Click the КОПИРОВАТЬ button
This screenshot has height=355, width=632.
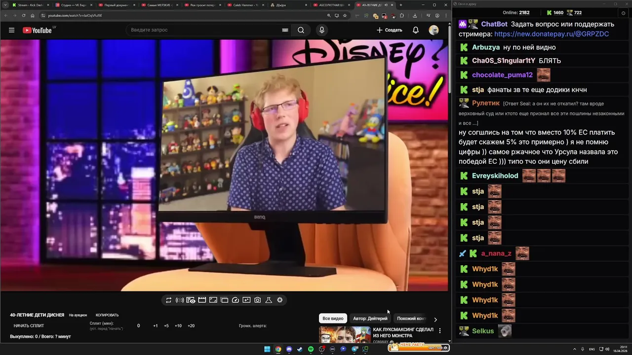pyautogui.click(x=107, y=315)
